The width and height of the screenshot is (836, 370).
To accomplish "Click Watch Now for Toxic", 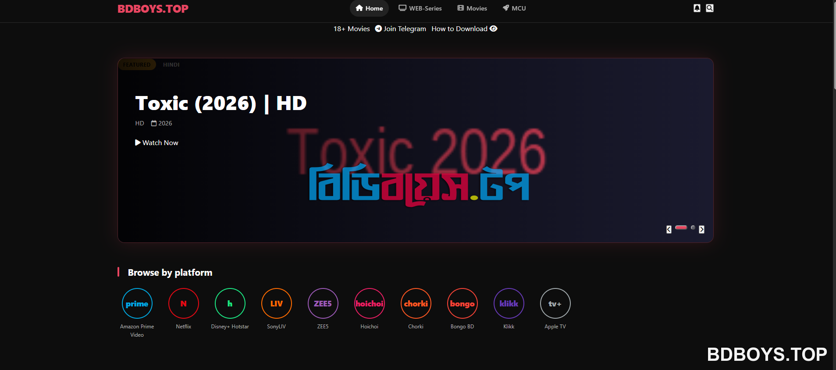I will click(x=157, y=143).
